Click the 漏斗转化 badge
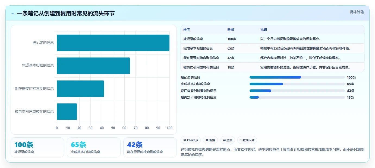 357,12
